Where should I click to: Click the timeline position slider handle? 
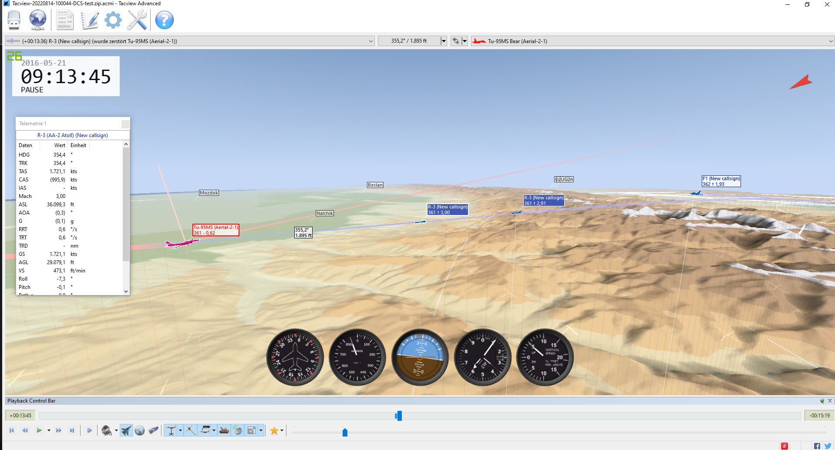pos(399,416)
